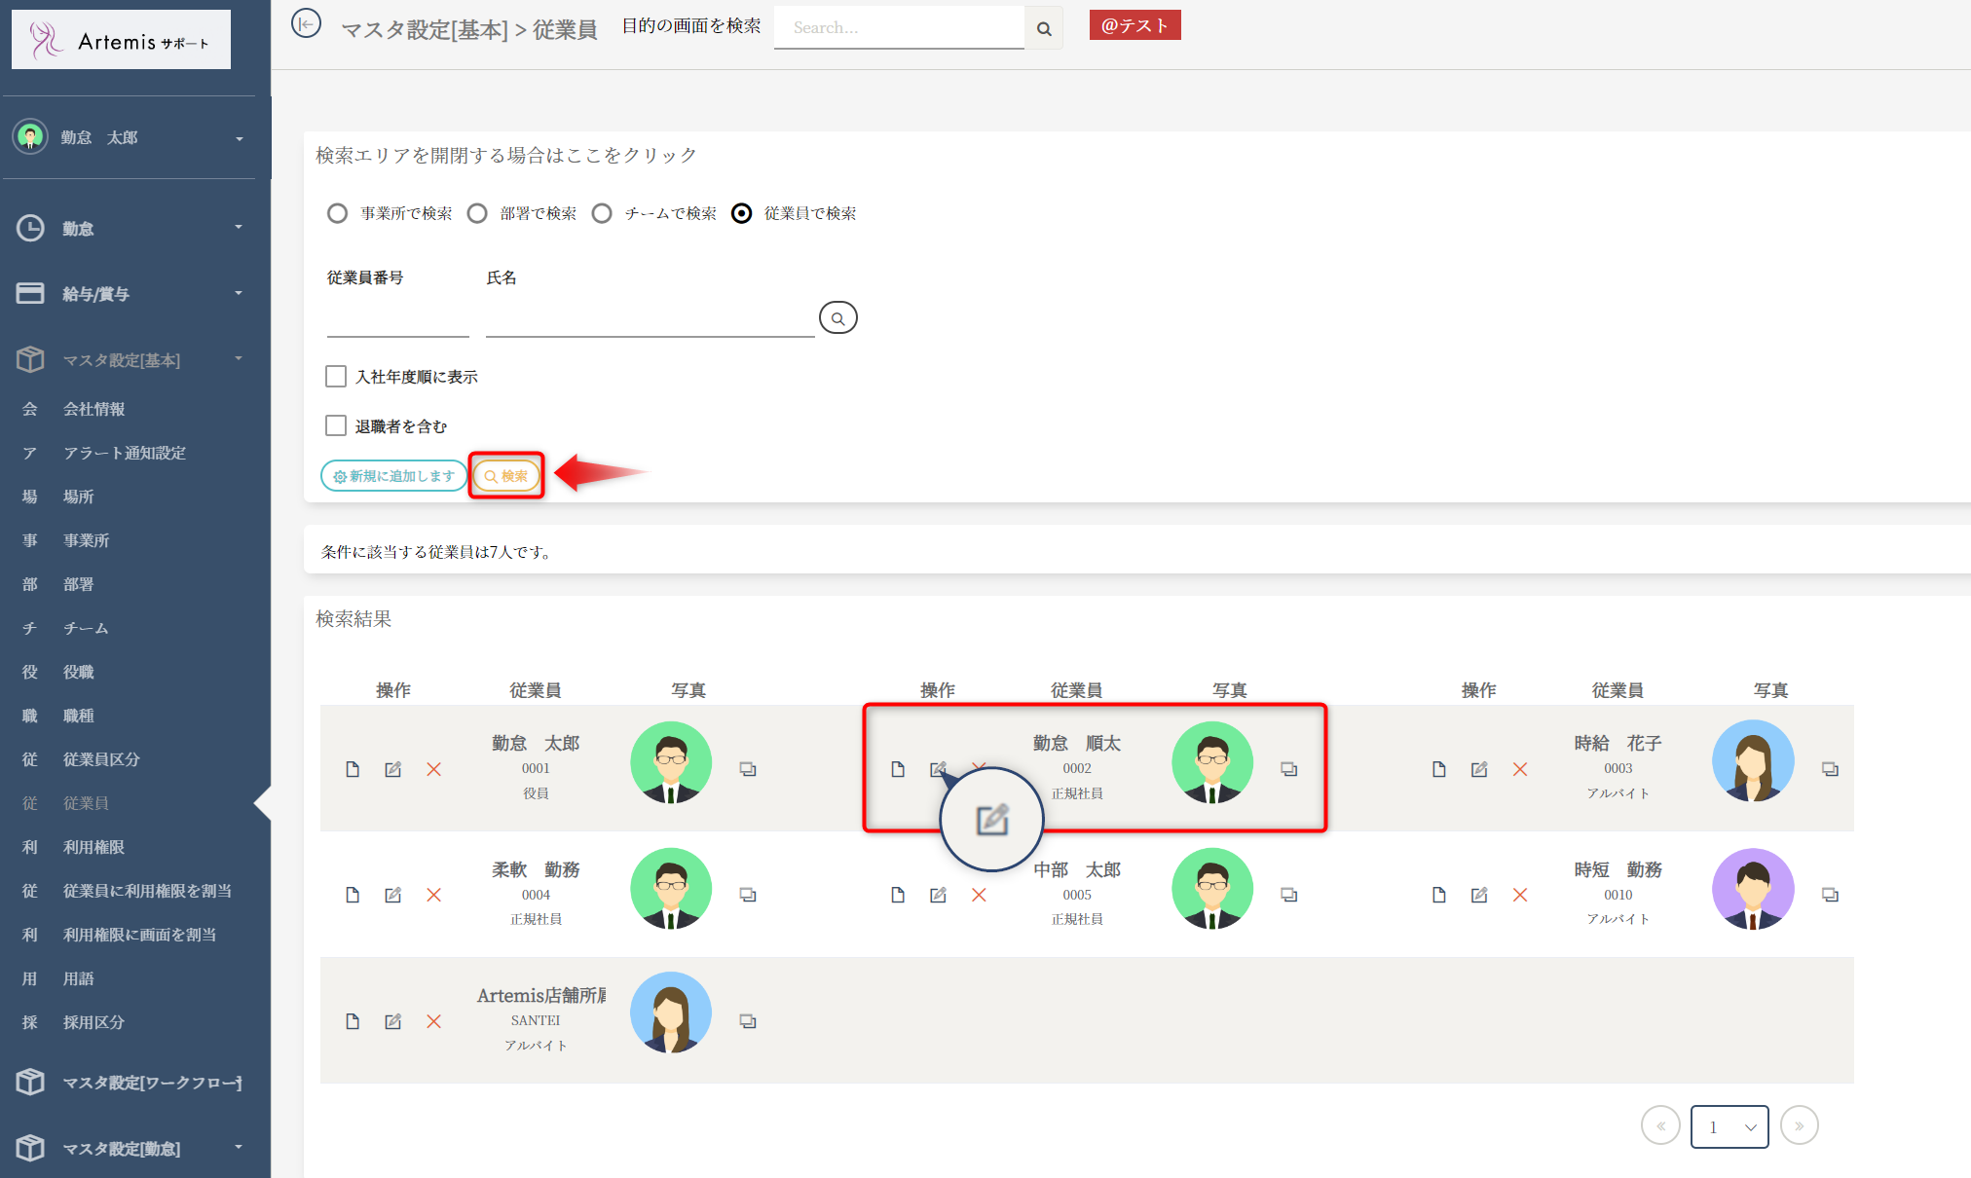Image resolution: width=1971 pixels, height=1178 pixels.
Task: Open page number dropdown showing 1
Action: click(1729, 1126)
